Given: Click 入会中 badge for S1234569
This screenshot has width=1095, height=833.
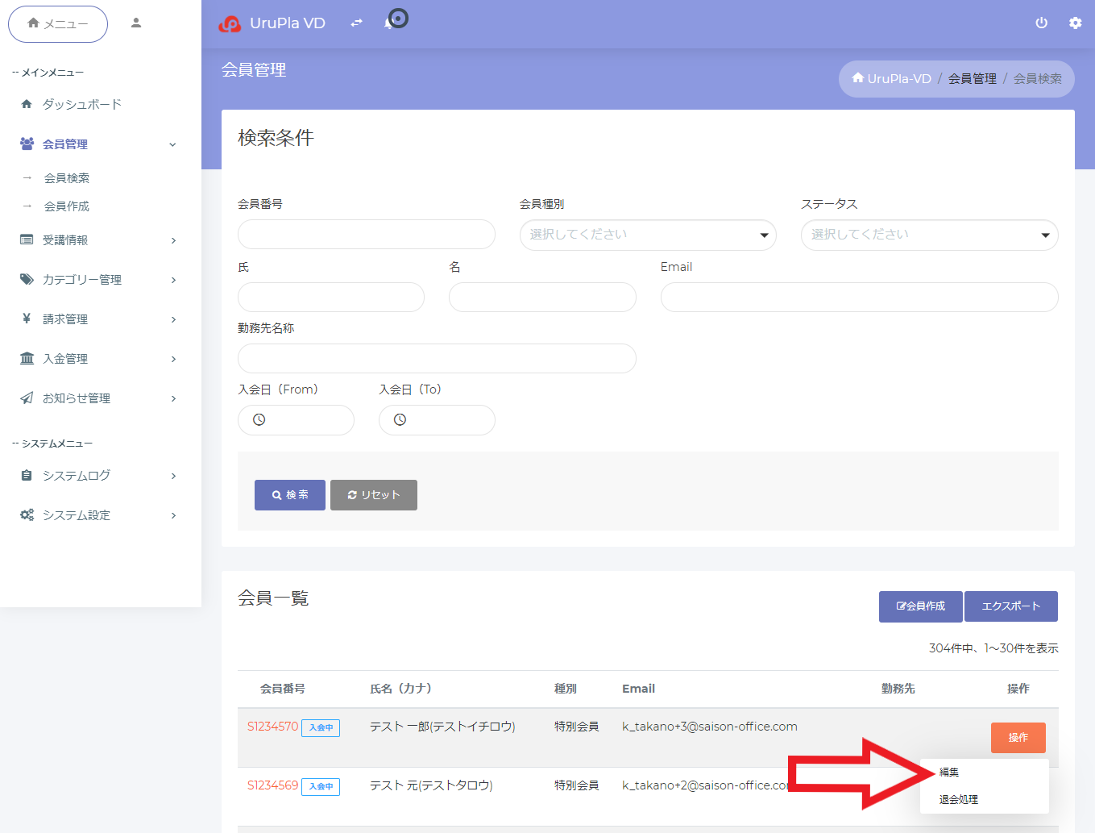Looking at the screenshot, I should [x=321, y=787].
